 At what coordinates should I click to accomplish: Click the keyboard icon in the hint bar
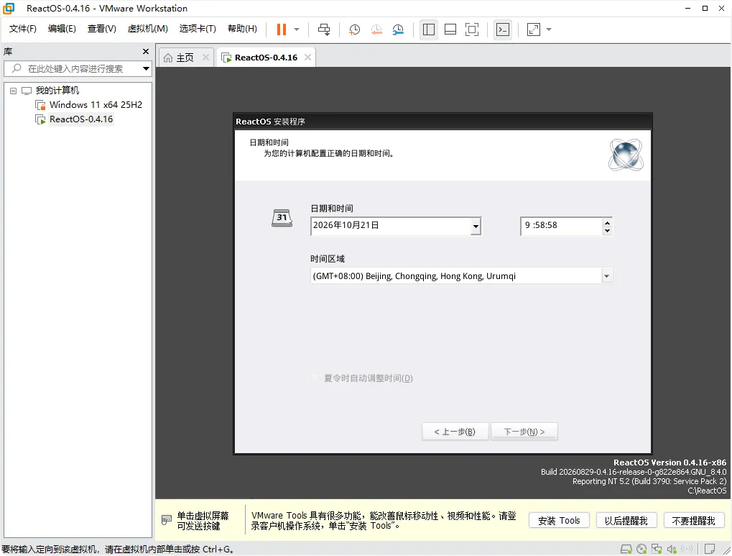(167, 520)
